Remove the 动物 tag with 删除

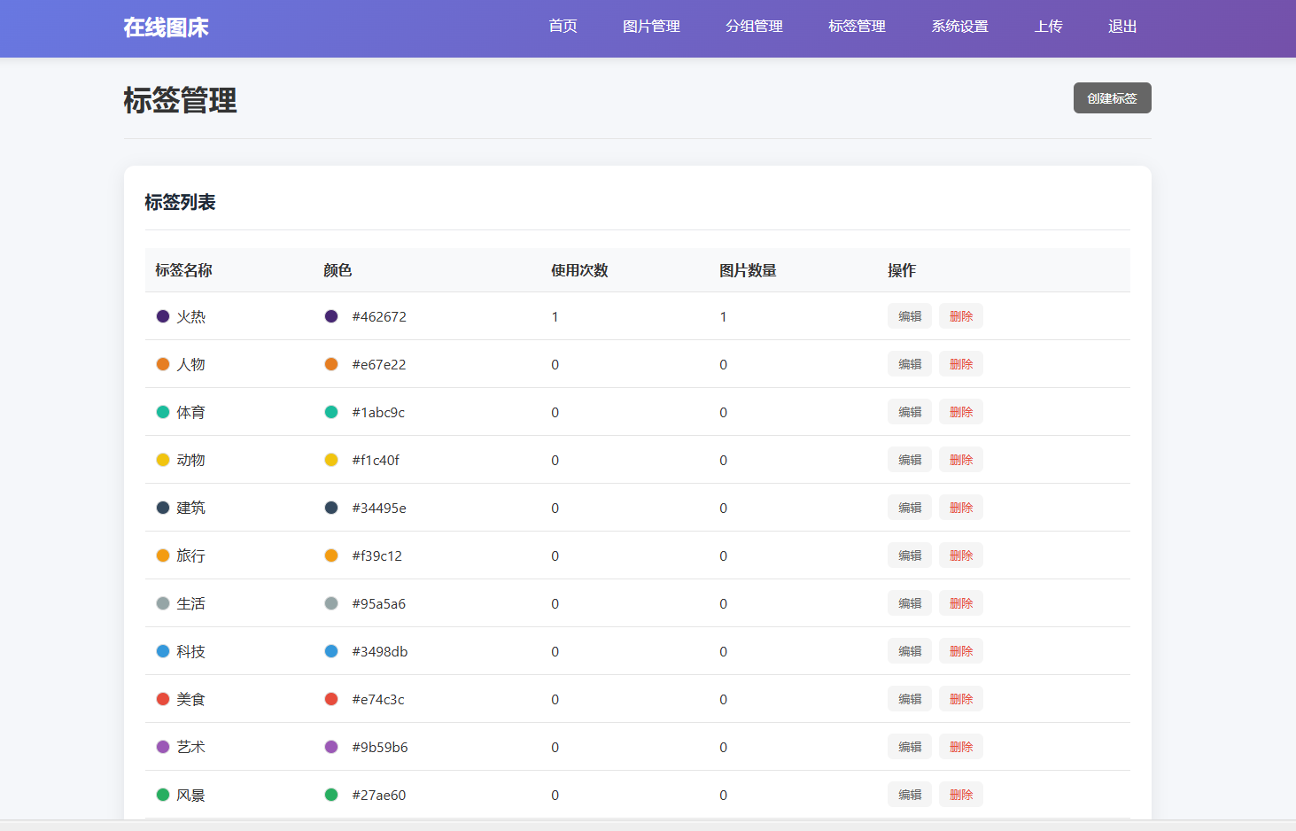pyautogui.click(x=961, y=460)
